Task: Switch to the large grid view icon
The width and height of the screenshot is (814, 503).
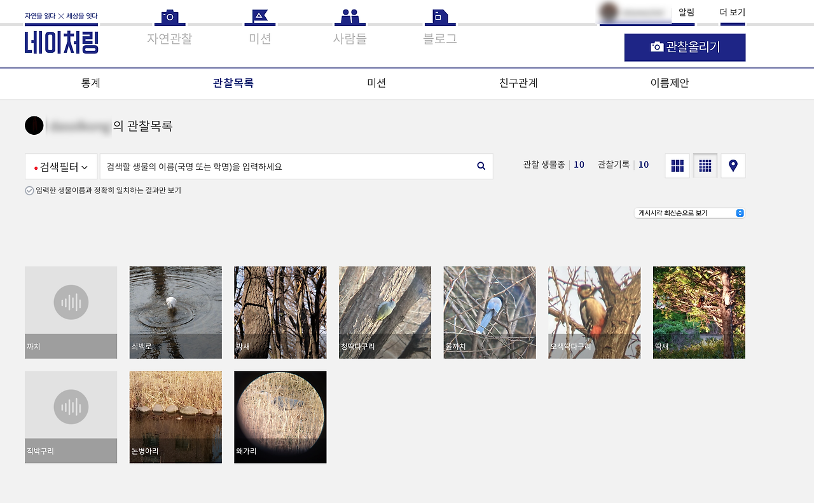Action: pyautogui.click(x=677, y=165)
